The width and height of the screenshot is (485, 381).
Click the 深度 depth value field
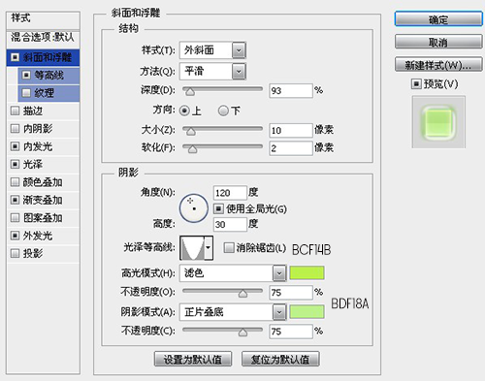291,91
